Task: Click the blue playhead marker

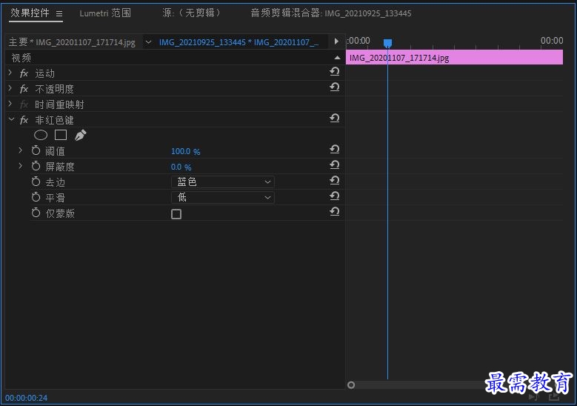Action: point(387,44)
